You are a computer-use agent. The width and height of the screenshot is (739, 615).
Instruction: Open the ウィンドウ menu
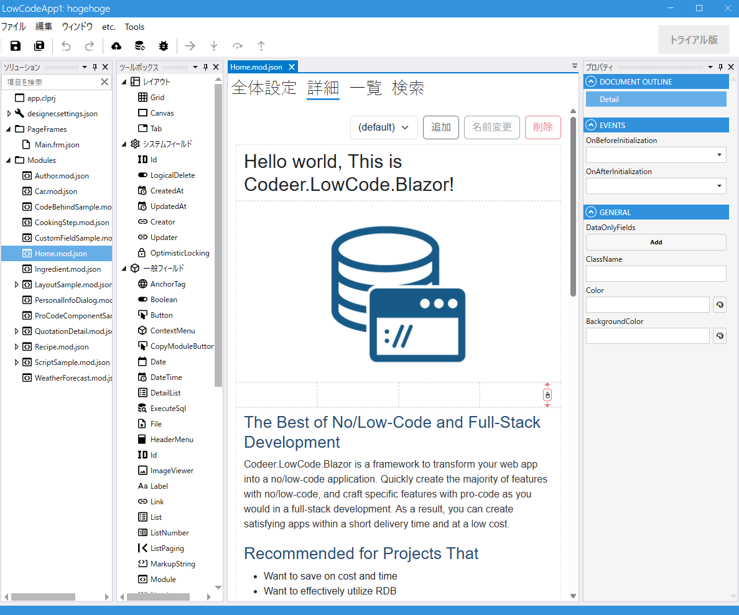pos(77,27)
